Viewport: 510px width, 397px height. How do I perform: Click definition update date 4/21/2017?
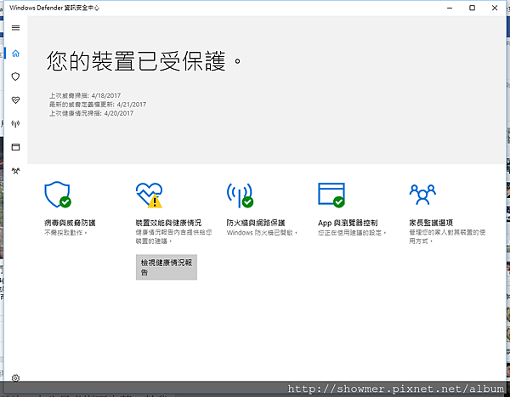pyautogui.click(x=132, y=105)
